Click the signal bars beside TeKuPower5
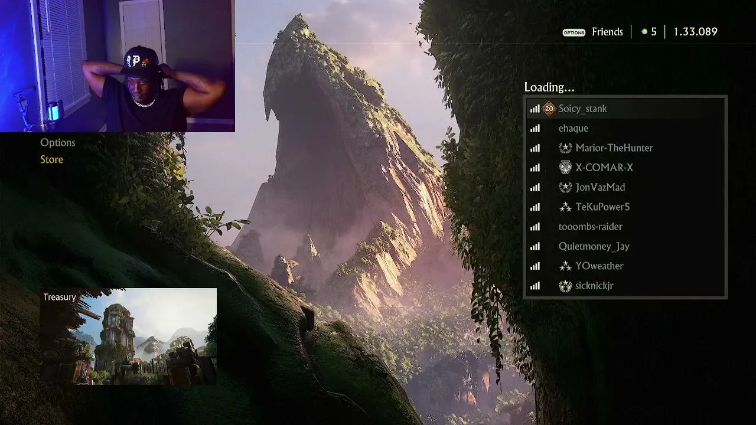 click(535, 207)
